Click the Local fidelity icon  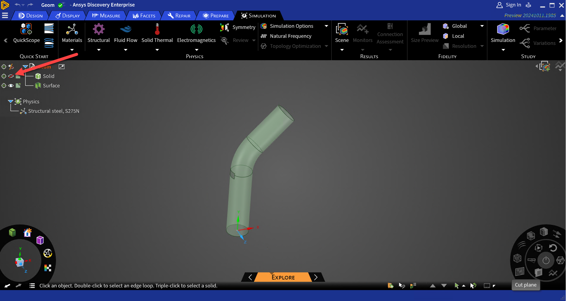(x=445, y=36)
